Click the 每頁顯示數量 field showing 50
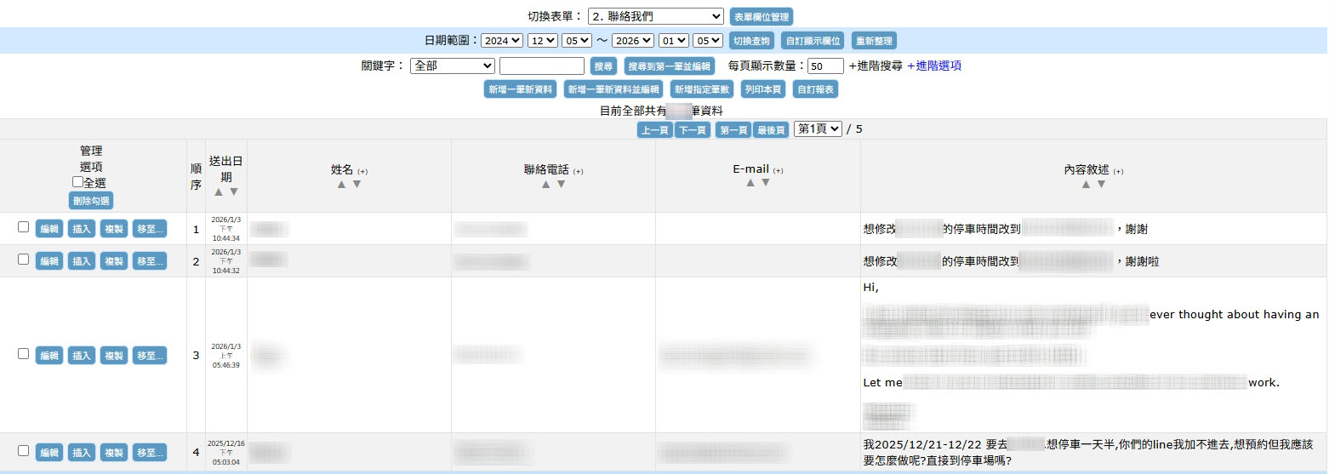The width and height of the screenshot is (1335, 474). point(825,66)
